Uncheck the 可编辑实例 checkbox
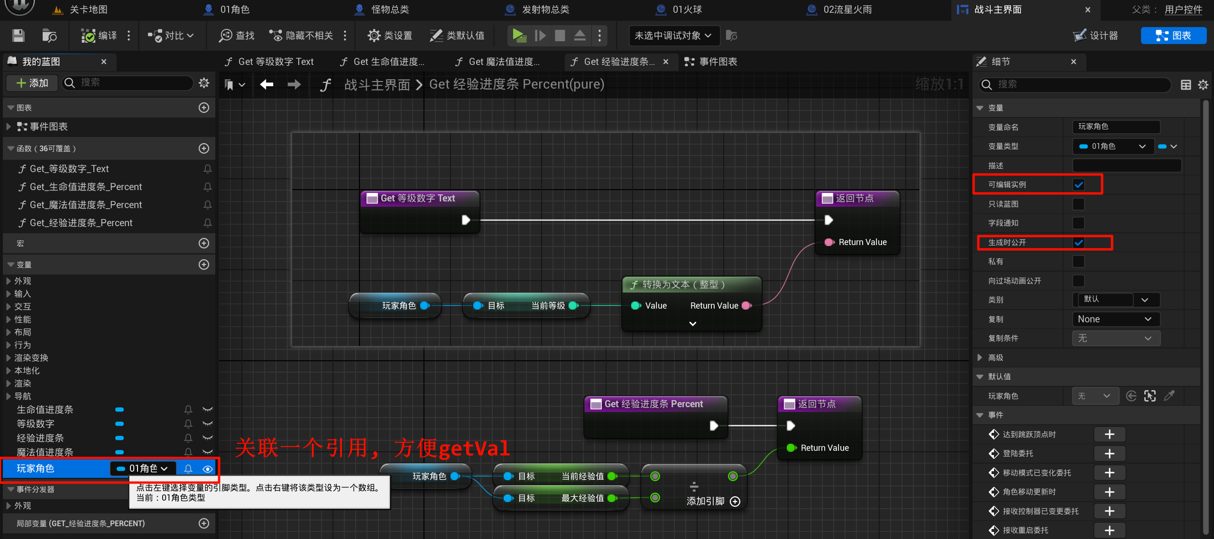 point(1078,185)
